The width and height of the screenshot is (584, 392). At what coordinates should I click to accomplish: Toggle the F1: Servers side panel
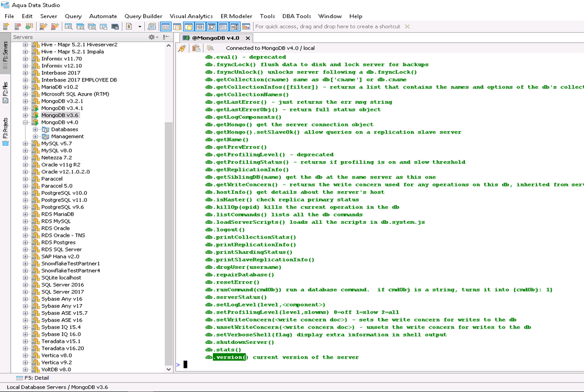pos(5,56)
